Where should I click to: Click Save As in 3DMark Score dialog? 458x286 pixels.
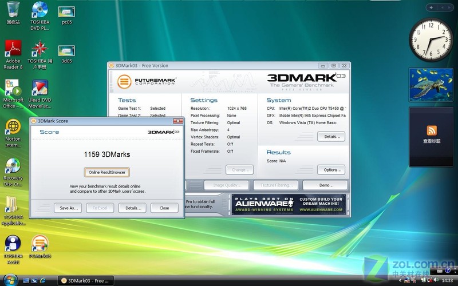[68, 208]
